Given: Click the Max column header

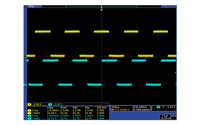Looking at the screenshot, I should click(87, 108).
